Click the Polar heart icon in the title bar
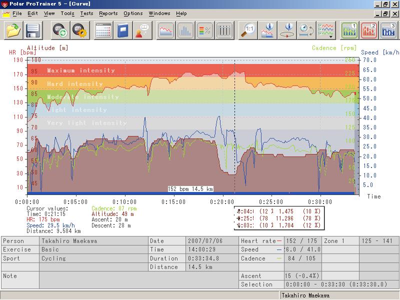The height and width of the screenshot is (300, 400). pos(4,4)
